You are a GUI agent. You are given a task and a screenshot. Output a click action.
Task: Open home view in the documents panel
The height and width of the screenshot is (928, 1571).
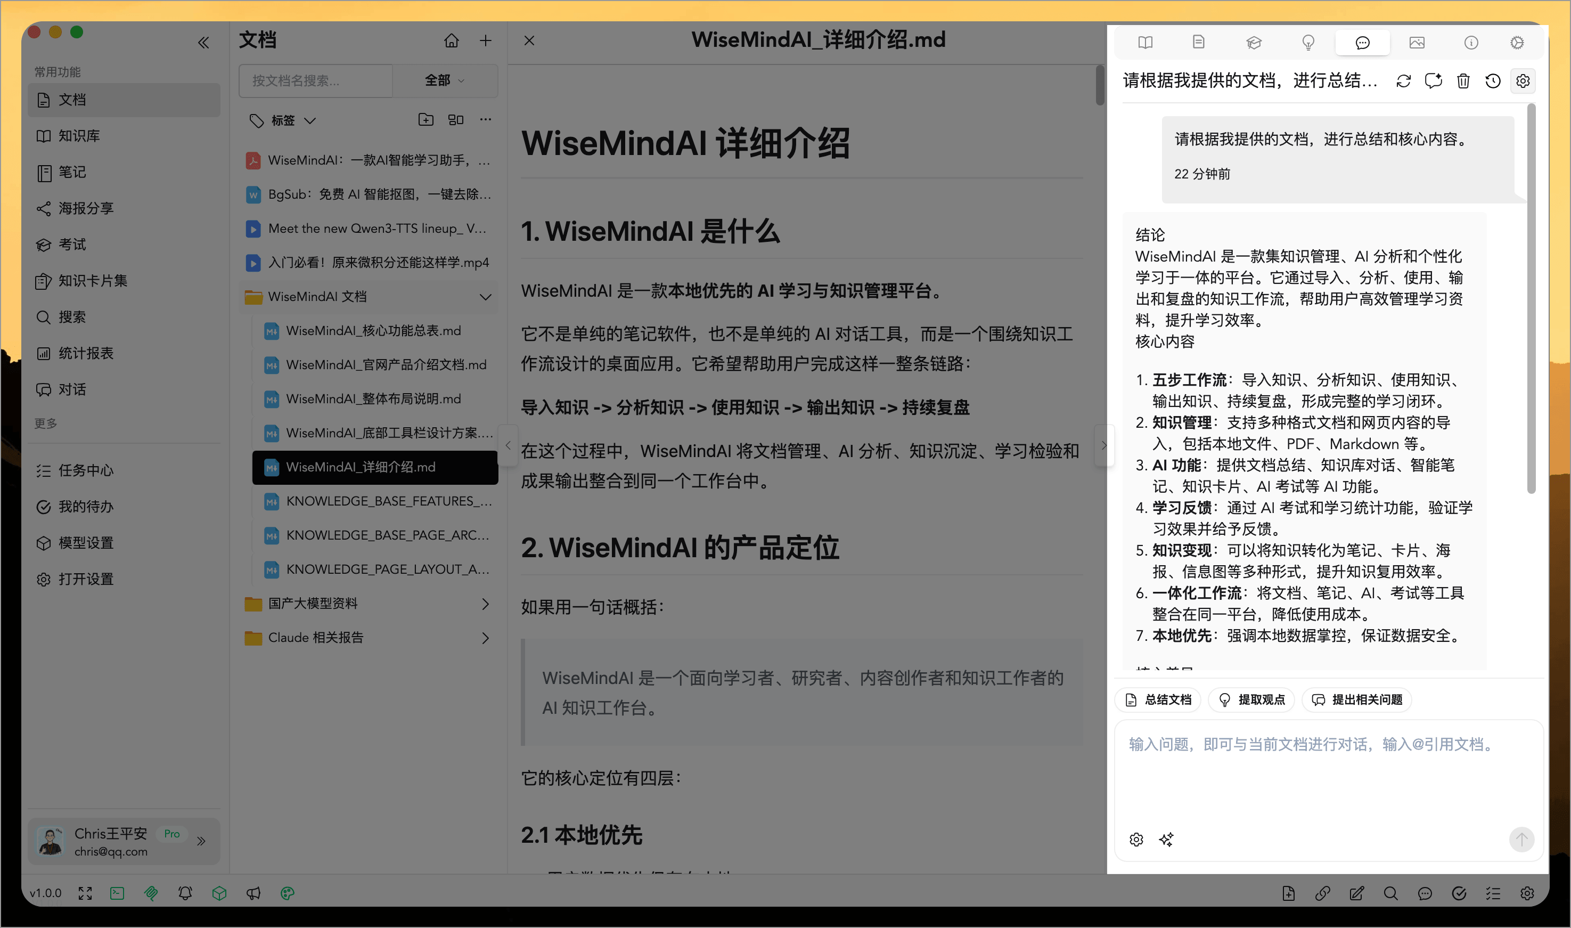point(452,40)
